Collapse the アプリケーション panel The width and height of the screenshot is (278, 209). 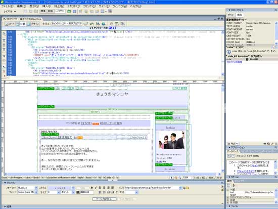(229, 147)
